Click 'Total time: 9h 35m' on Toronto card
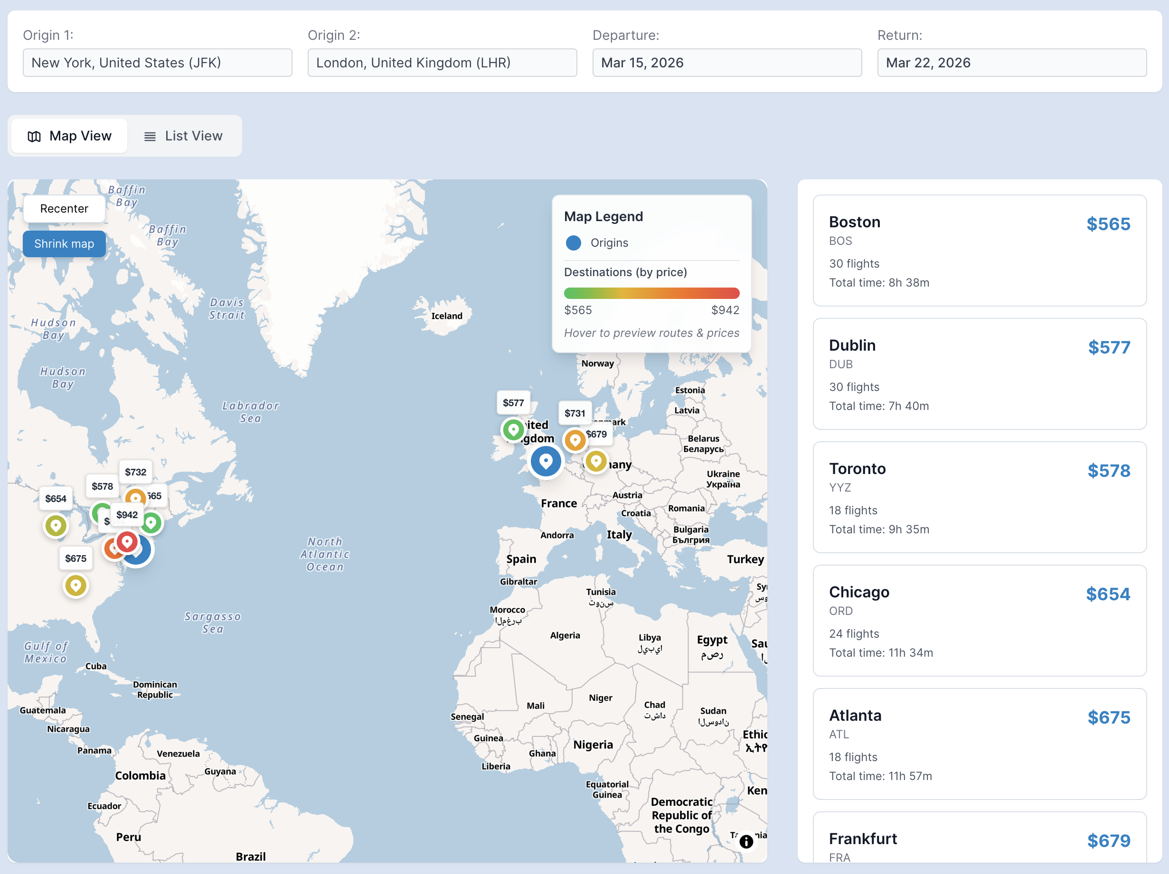 coord(879,529)
